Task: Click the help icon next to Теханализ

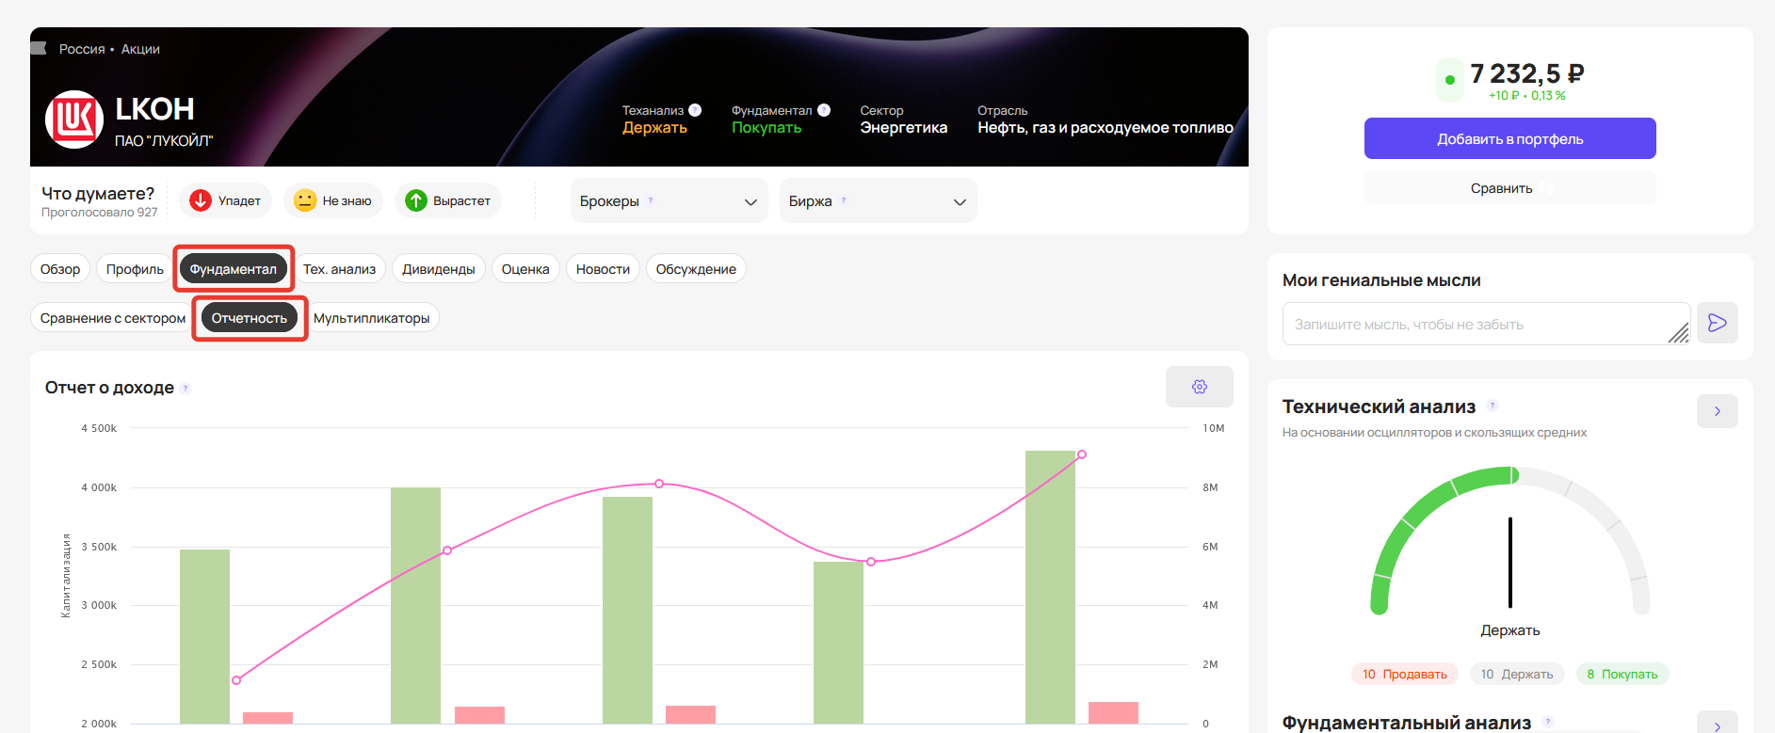Action: (695, 110)
